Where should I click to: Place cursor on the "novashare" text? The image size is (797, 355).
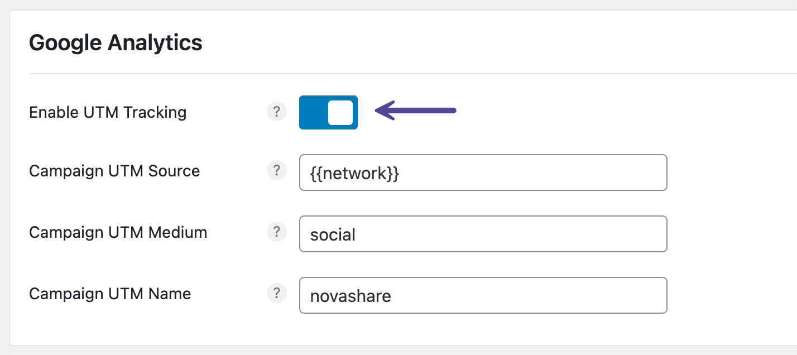pos(351,296)
